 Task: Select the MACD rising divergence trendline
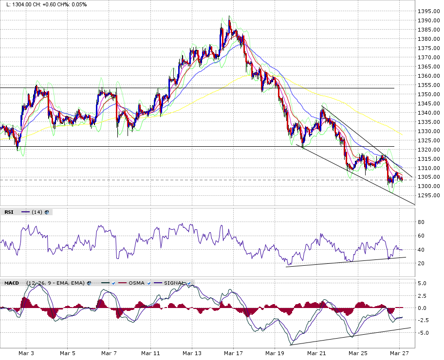point(350,336)
